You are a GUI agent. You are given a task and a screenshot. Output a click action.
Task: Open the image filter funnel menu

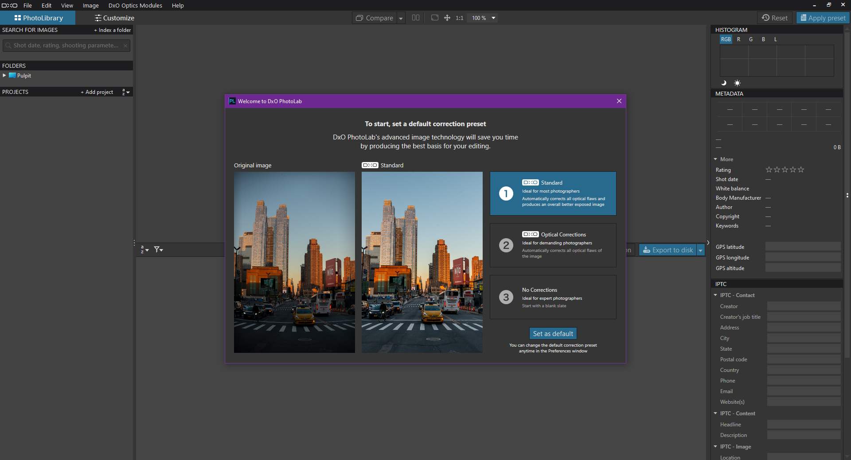(158, 250)
